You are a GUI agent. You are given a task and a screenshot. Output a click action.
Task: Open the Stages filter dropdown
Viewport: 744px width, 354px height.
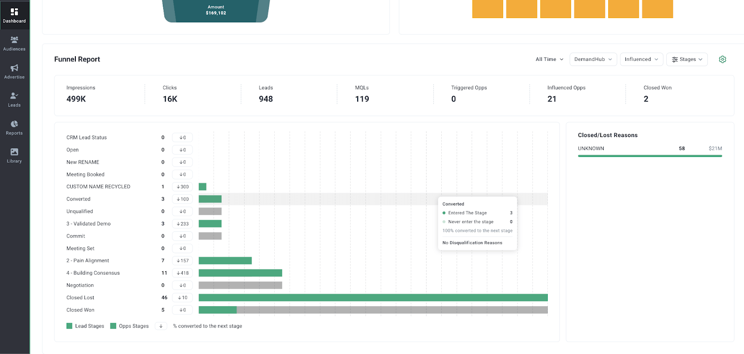click(x=687, y=59)
